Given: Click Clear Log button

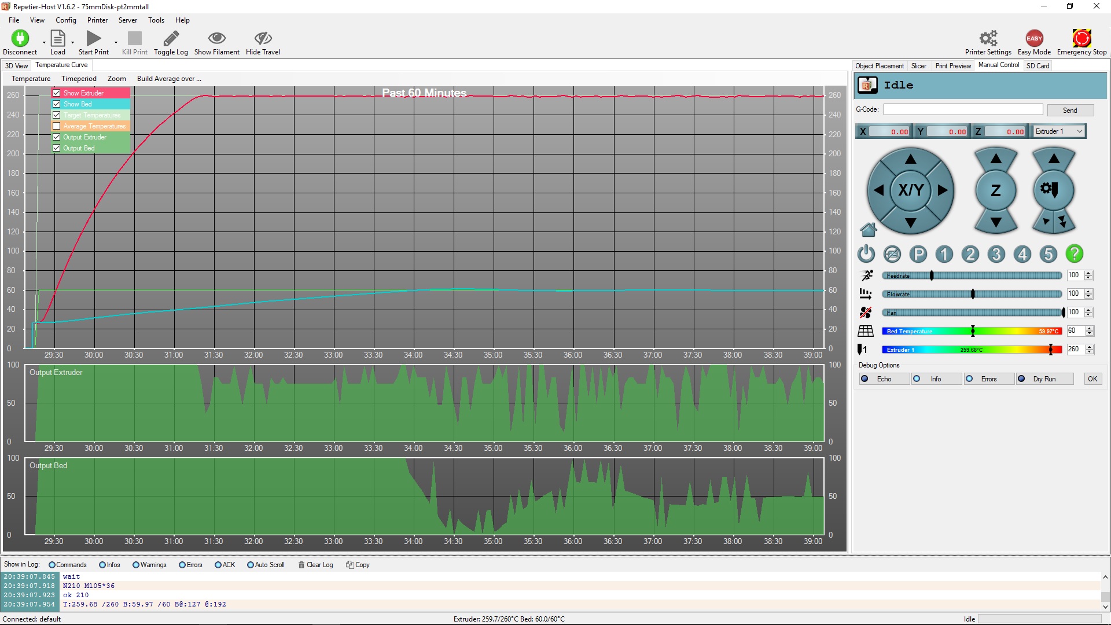Looking at the screenshot, I should (x=315, y=565).
